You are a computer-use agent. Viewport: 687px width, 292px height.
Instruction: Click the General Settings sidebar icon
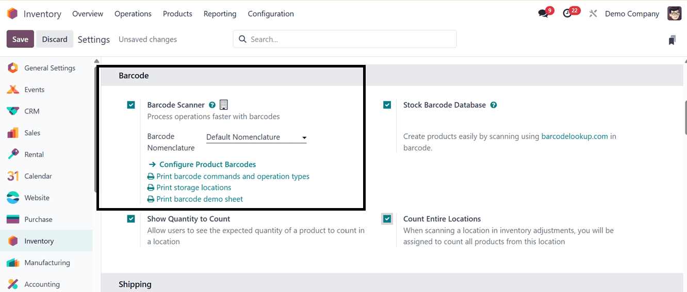[x=13, y=68]
